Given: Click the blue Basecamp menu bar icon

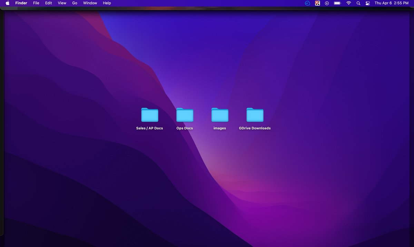Looking at the screenshot, I should coord(307,3).
